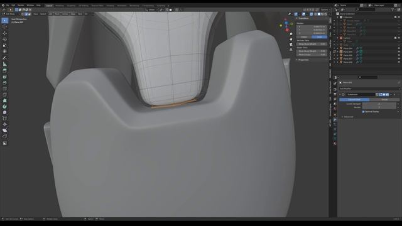Toggle Subdivision modifier viewport display
Image resolution: width=402 pixels, height=226 pixels.
384,95
